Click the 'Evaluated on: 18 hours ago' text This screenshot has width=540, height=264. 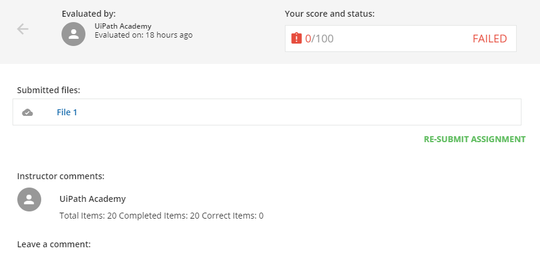[x=143, y=35]
